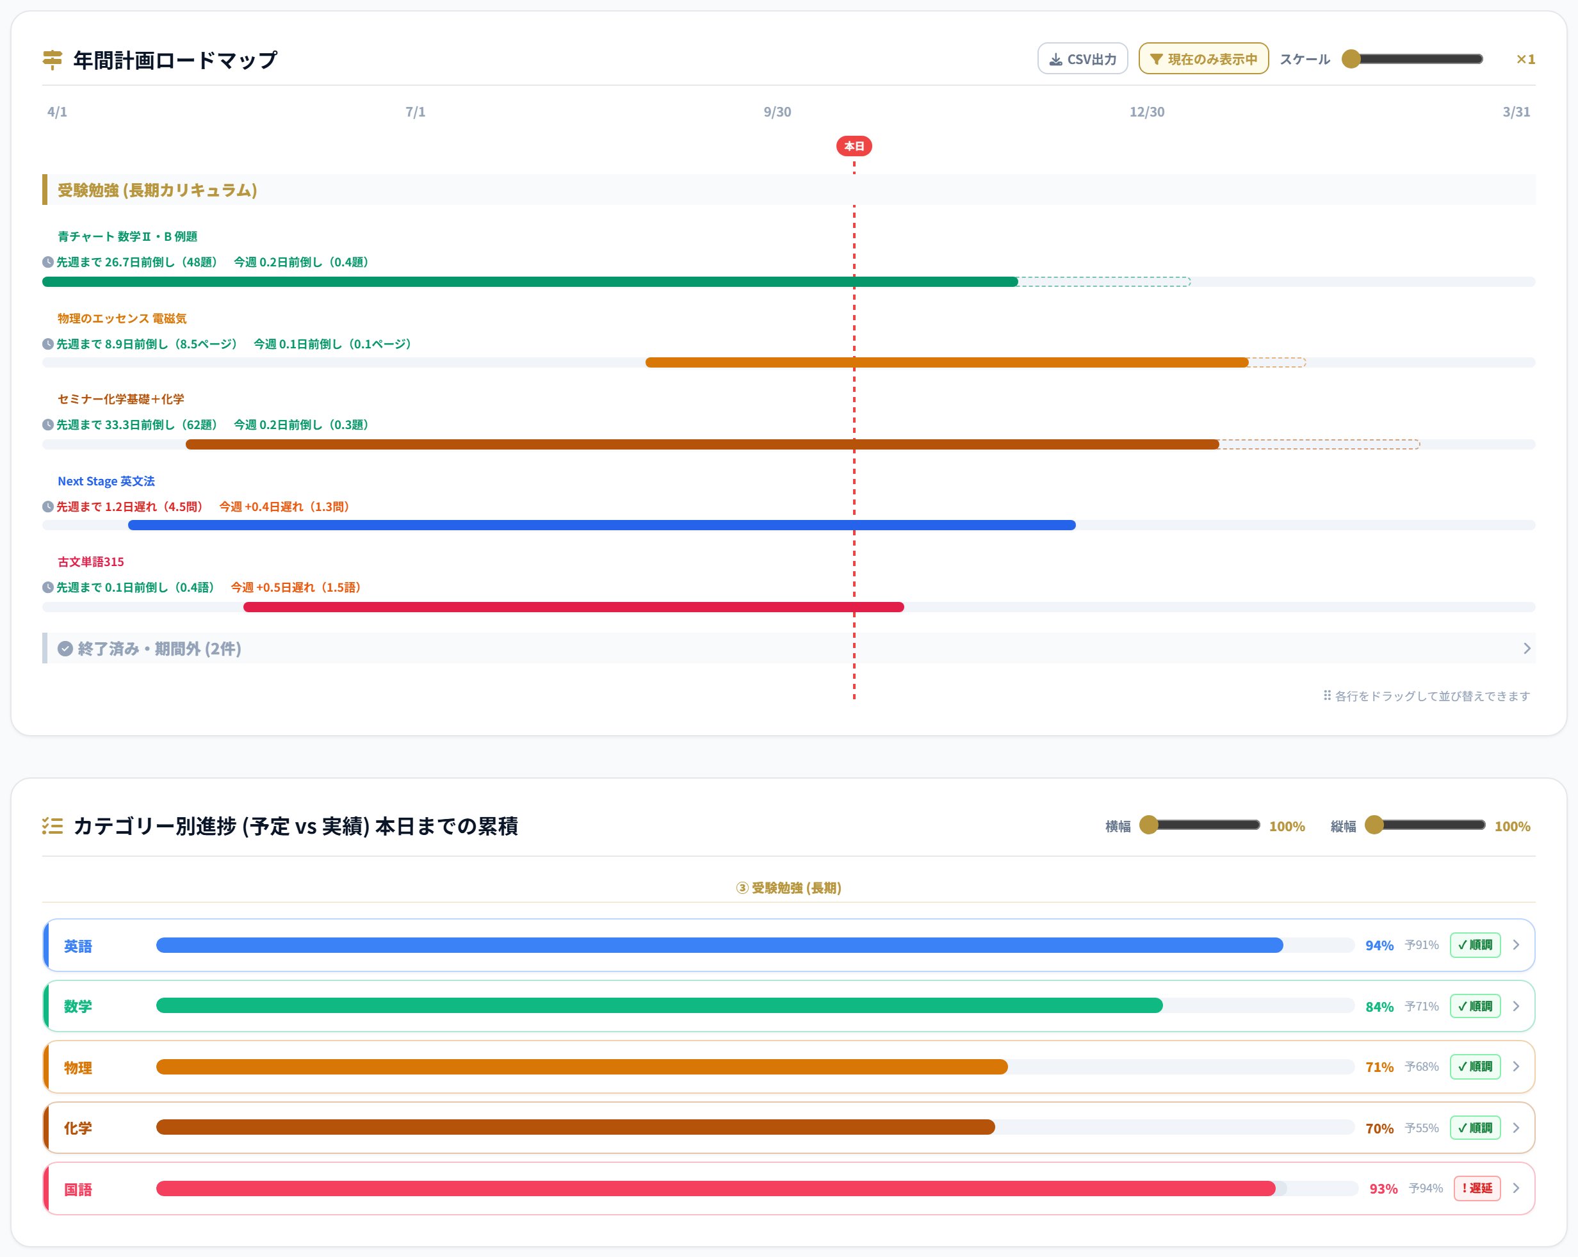Click the clock icon under Next Stage 英文法
This screenshot has width=1578, height=1257.
pyautogui.click(x=47, y=507)
